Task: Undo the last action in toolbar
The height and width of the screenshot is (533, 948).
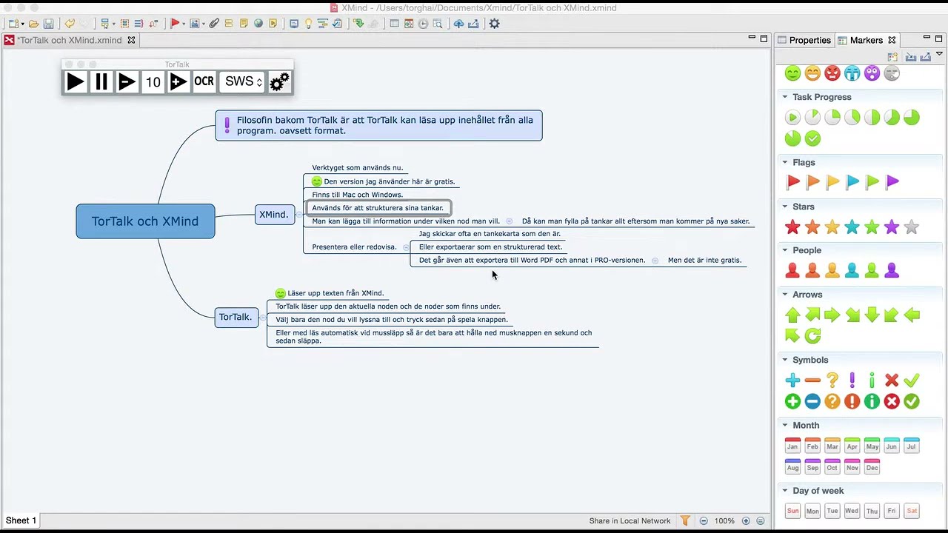Action: click(x=70, y=24)
